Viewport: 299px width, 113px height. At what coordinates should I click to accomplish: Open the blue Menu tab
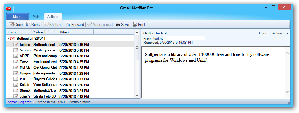(x=17, y=17)
